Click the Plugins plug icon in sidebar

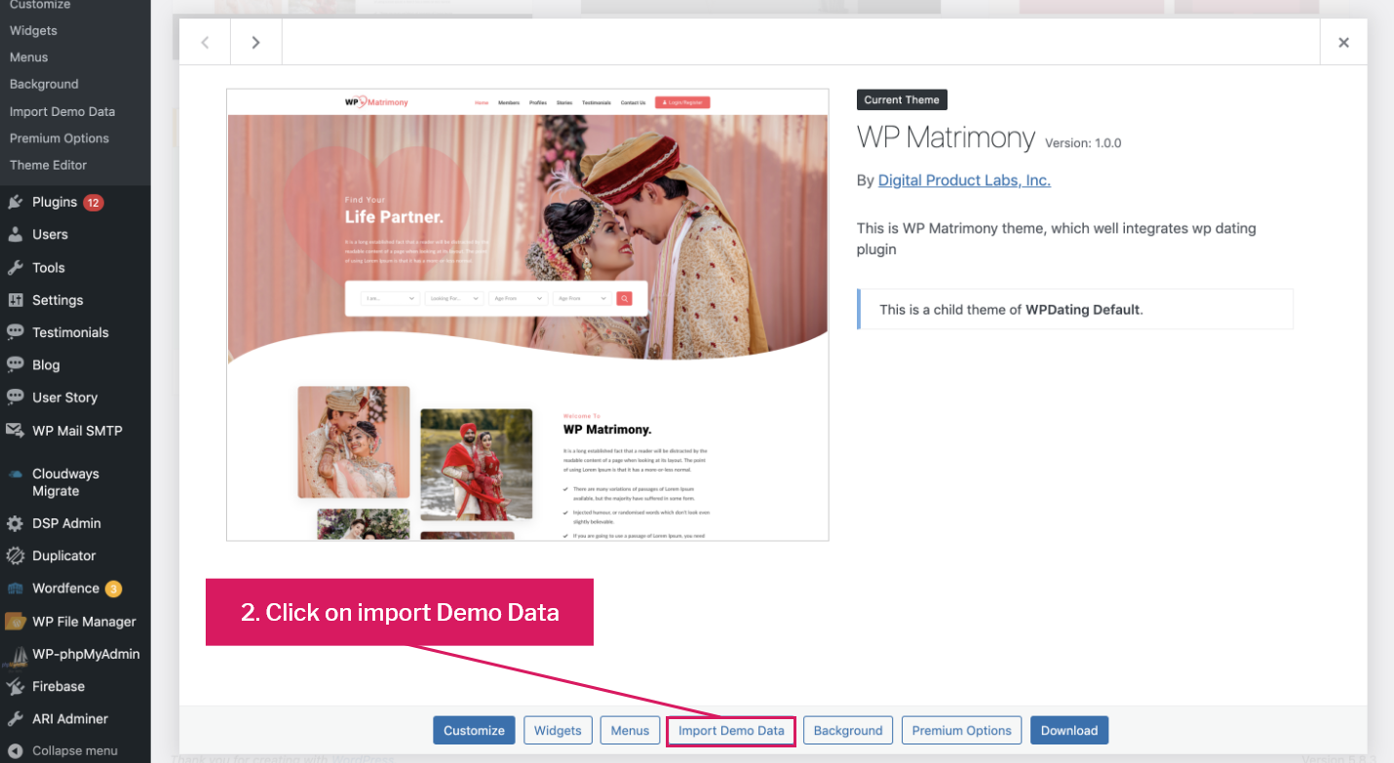pos(15,203)
